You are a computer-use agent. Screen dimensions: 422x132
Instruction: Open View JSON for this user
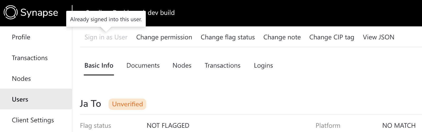(x=378, y=37)
